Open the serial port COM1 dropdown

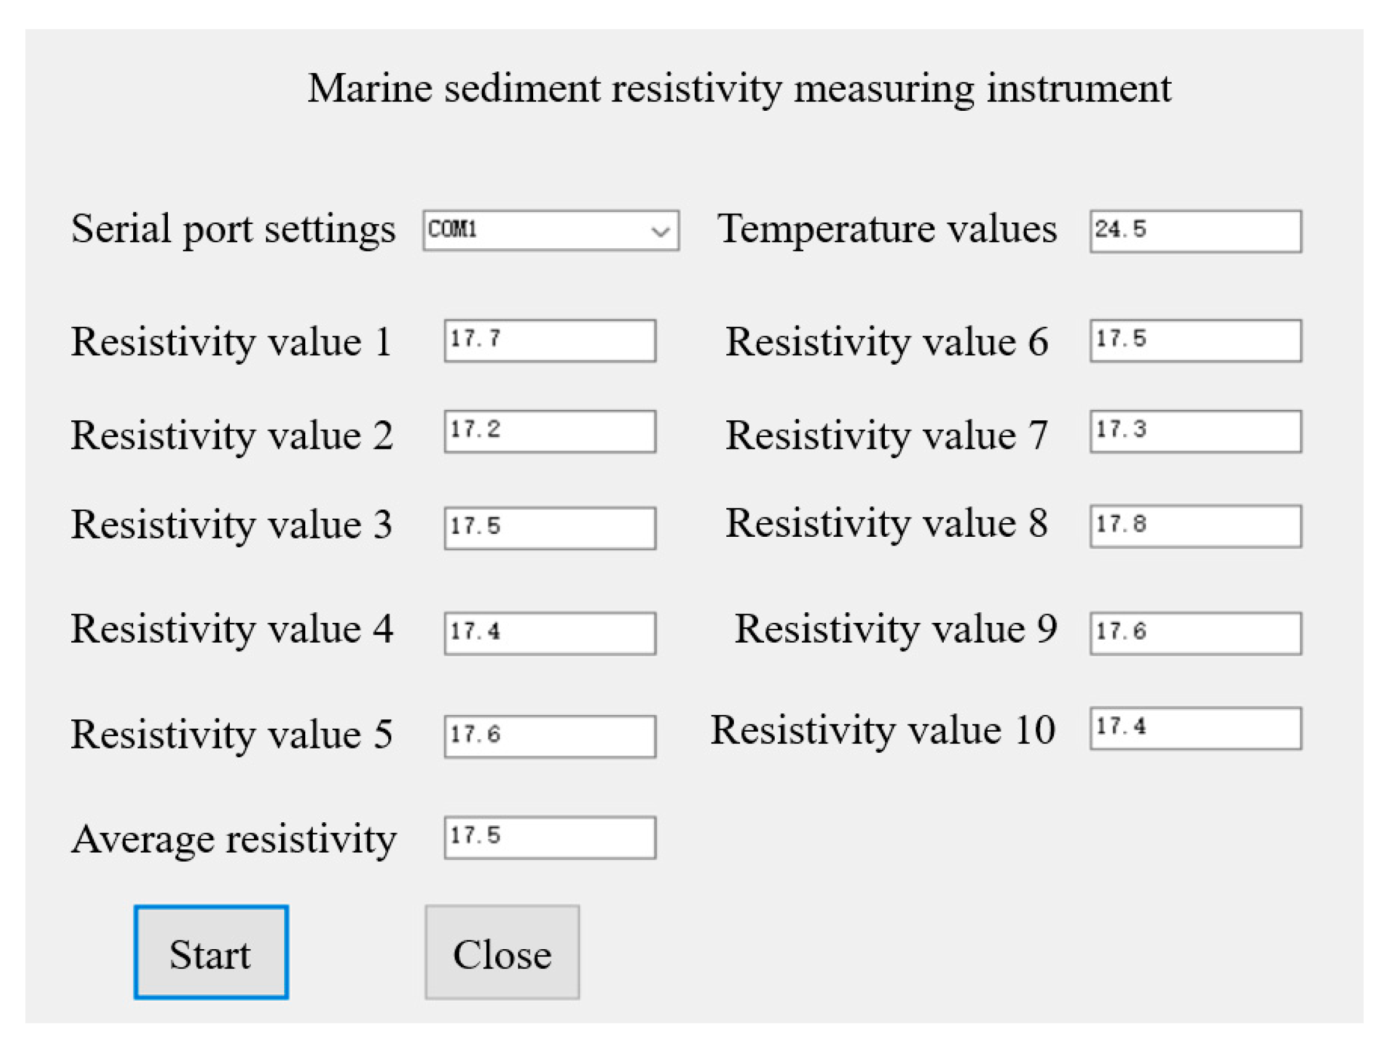tap(550, 230)
